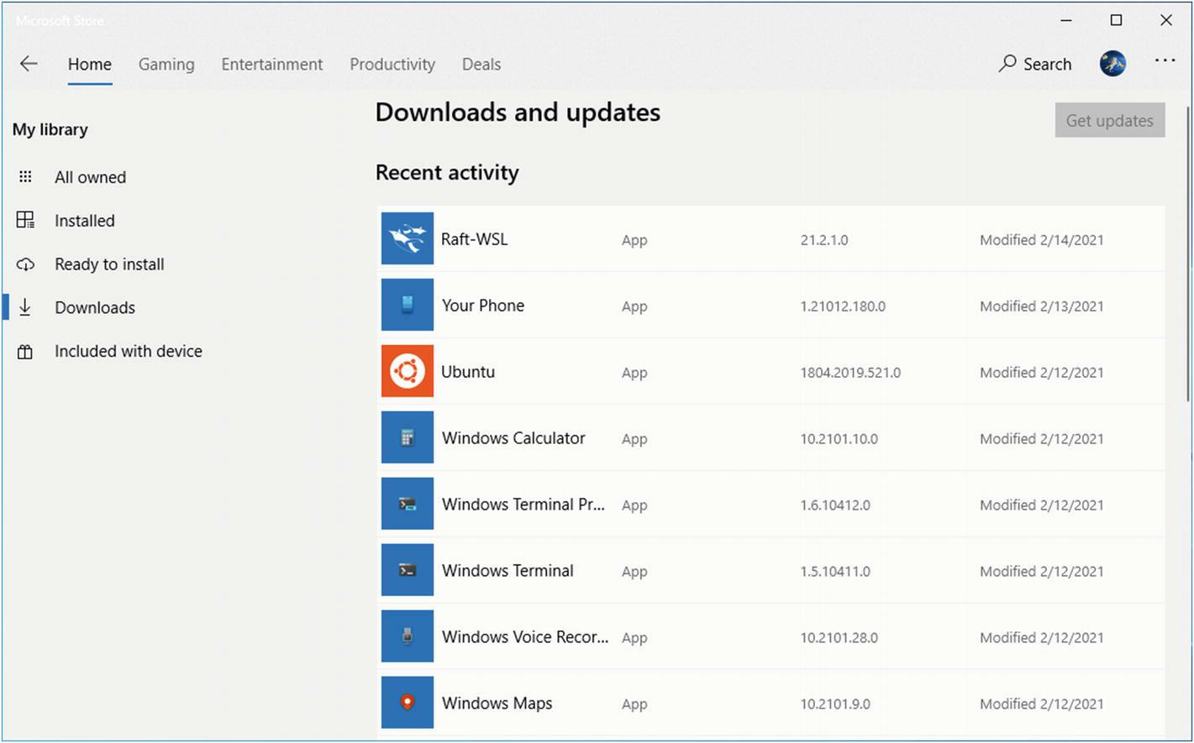Click the Windows Terminal Preview app icon

408,504
